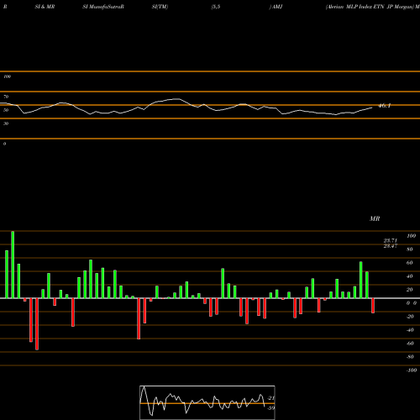Click the 'SI & MR' header text
420x420 pixels.
(x=45, y=7)
